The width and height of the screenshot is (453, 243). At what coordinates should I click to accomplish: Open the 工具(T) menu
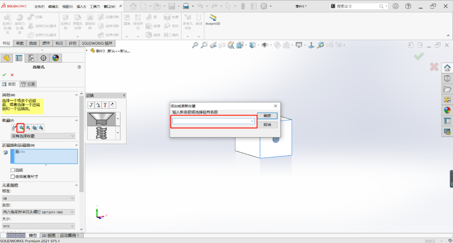pyautogui.click(x=95, y=6)
